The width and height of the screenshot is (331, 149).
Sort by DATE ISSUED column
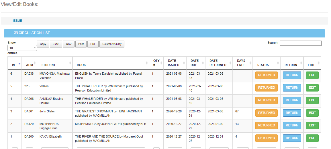coord(173,63)
